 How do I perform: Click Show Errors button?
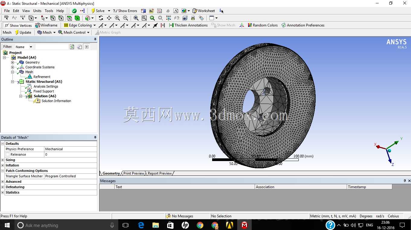click(125, 11)
